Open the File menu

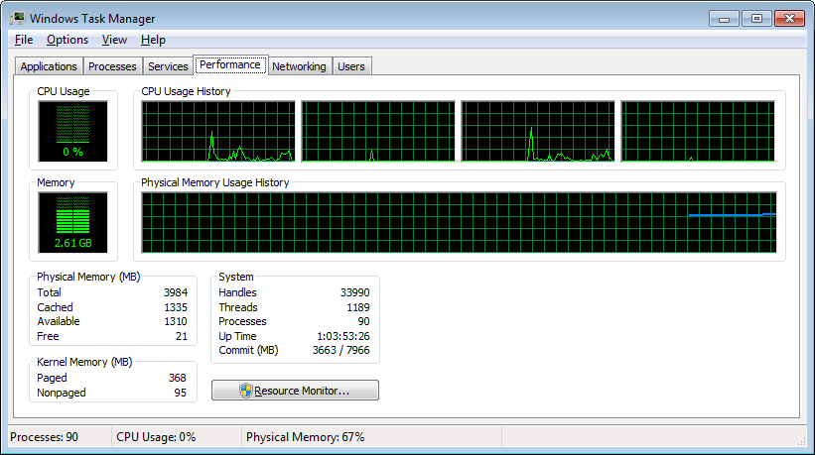24,40
